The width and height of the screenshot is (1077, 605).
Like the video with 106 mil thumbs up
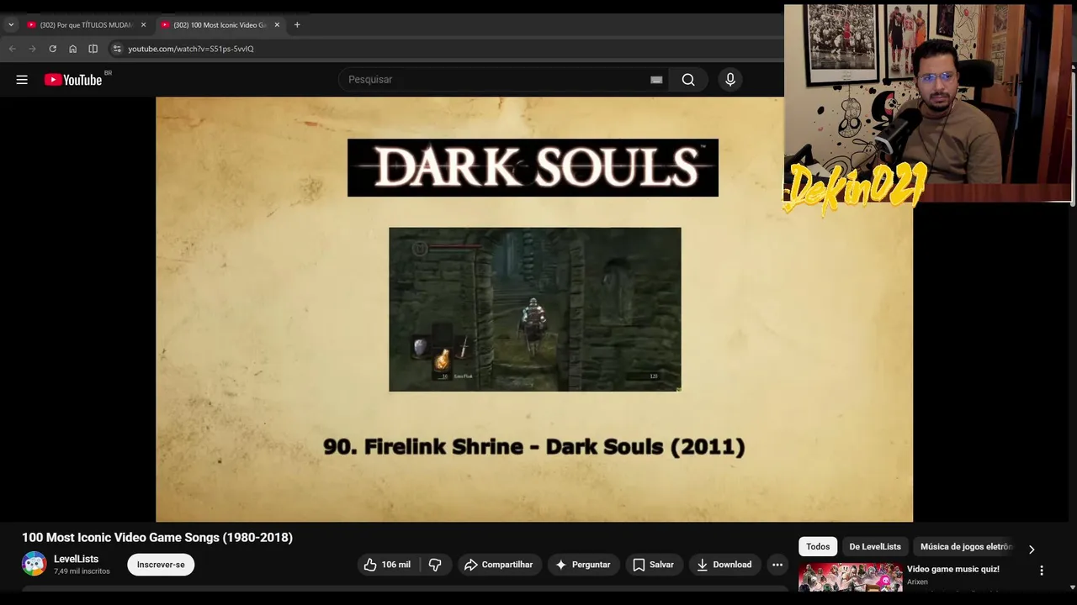coord(387,565)
